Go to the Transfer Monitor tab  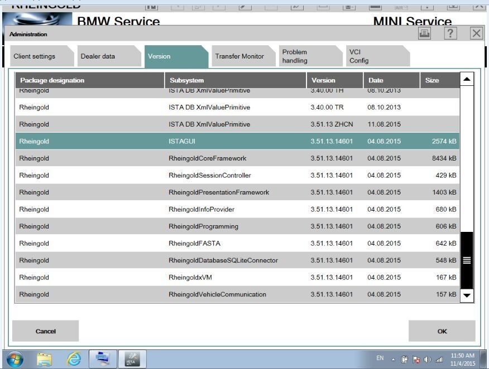(239, 56)
